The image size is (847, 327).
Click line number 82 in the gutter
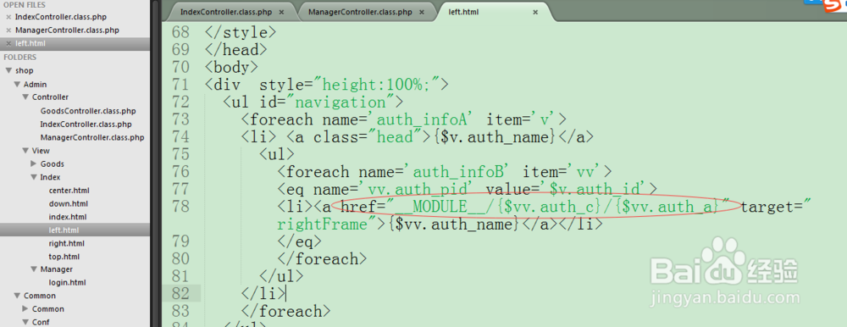180,293
